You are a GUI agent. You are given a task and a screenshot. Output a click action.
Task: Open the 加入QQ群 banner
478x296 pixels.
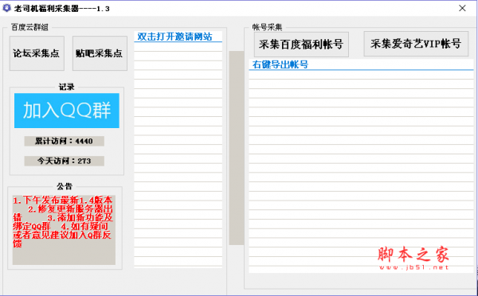click(67, 111)
